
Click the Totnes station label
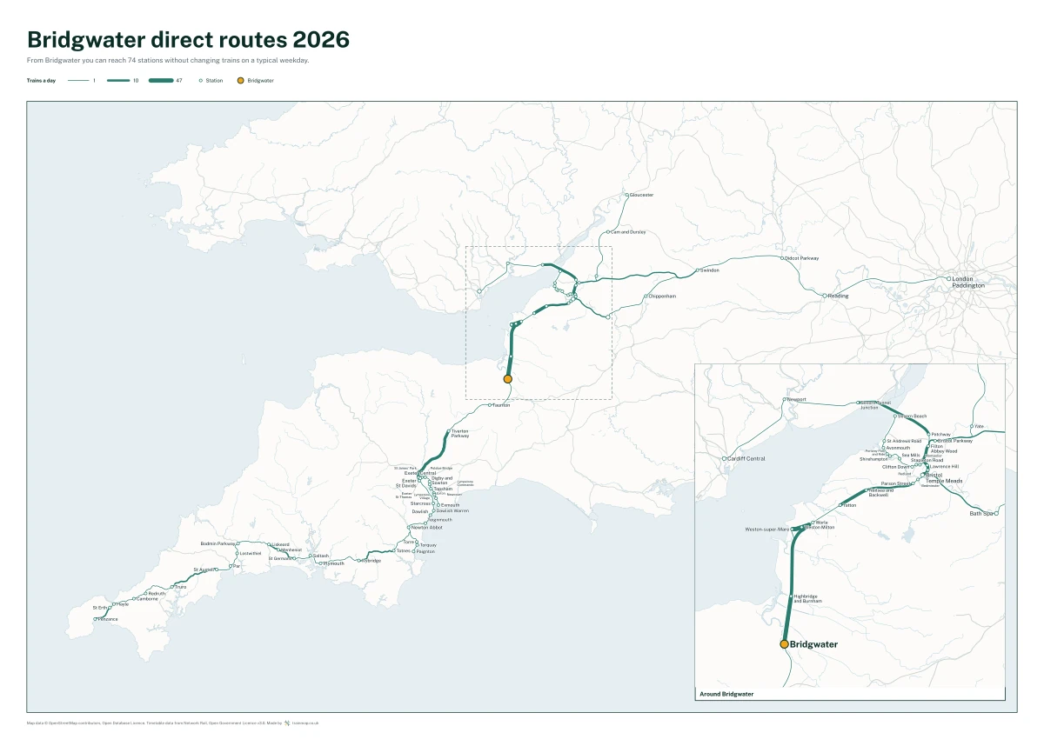point(403,550)
